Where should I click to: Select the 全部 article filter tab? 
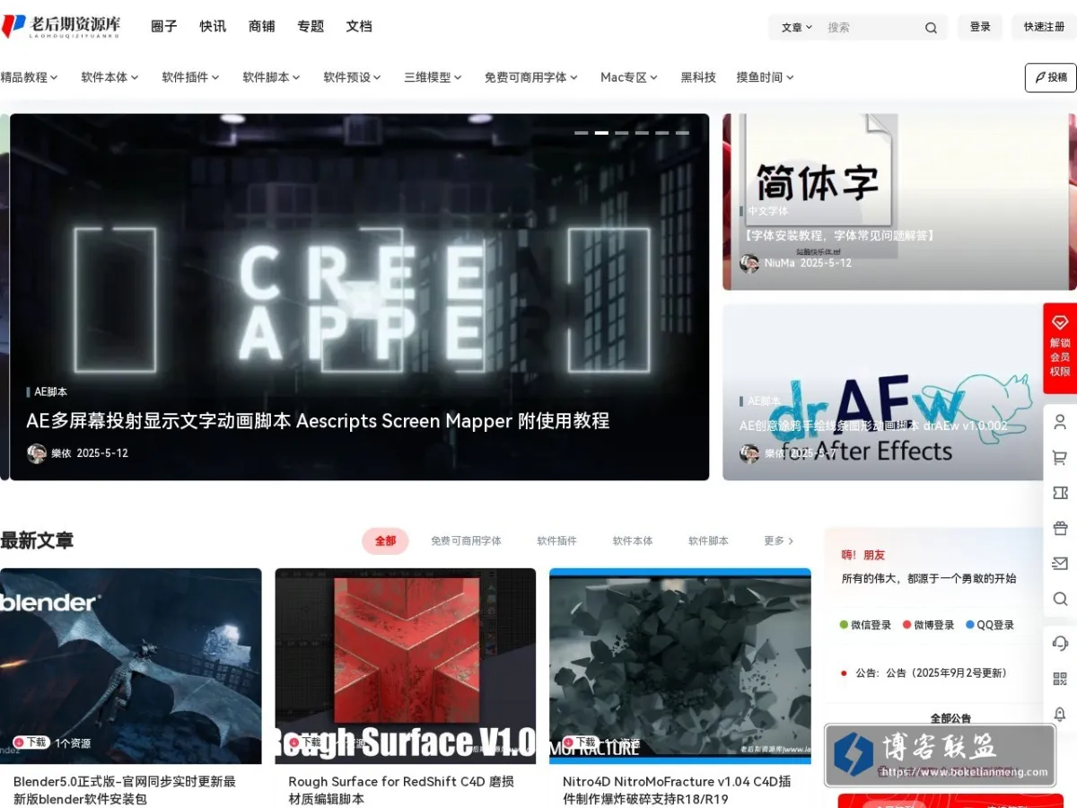[385, 541]
